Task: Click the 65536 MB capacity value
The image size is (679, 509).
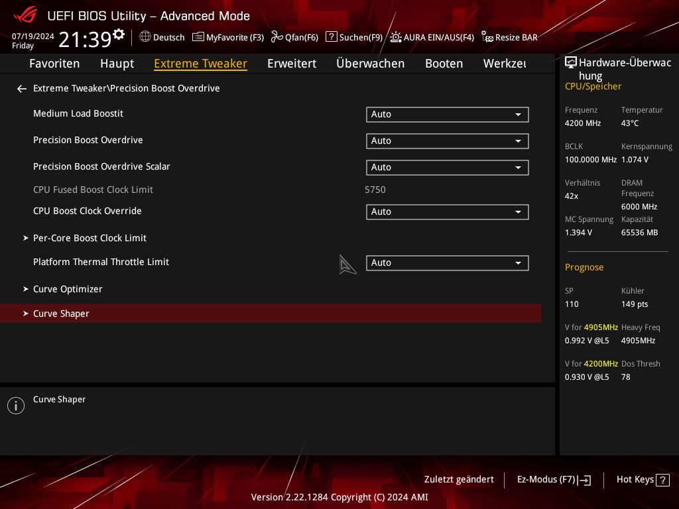Action: (639, 233)
